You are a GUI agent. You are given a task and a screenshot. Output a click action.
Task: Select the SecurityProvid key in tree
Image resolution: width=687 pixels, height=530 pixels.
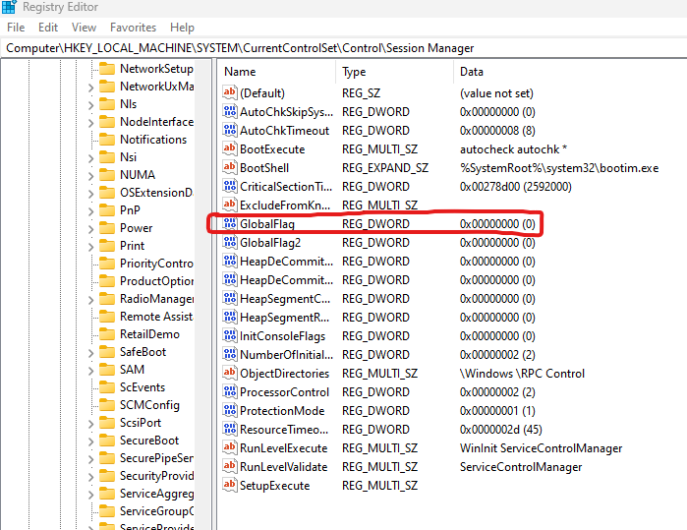[156, 476]
